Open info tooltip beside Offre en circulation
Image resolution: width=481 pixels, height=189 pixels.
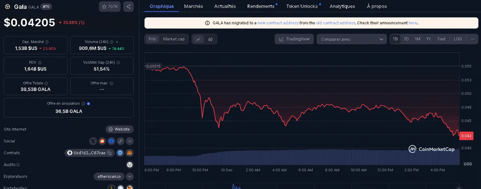pos(83,104)
